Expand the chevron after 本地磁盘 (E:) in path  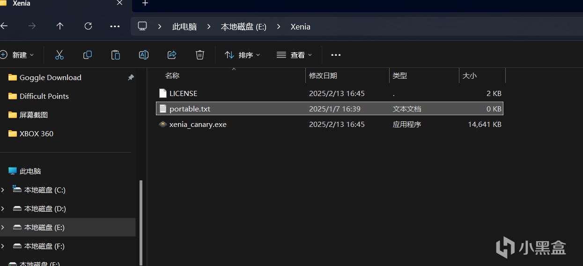279,27
